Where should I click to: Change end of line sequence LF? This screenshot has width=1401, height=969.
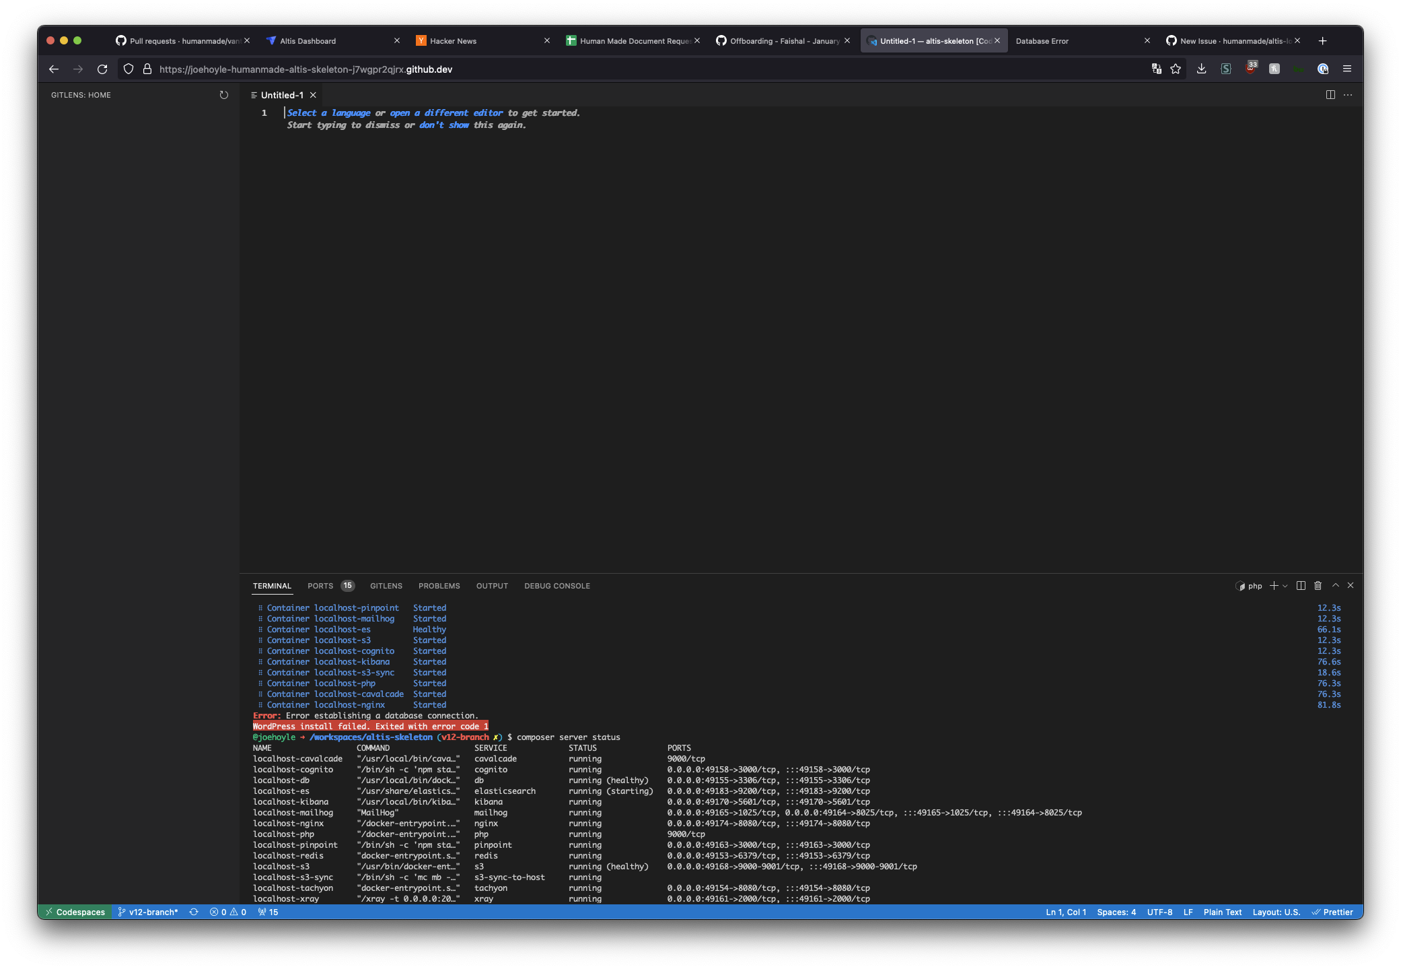(1188, 912)
